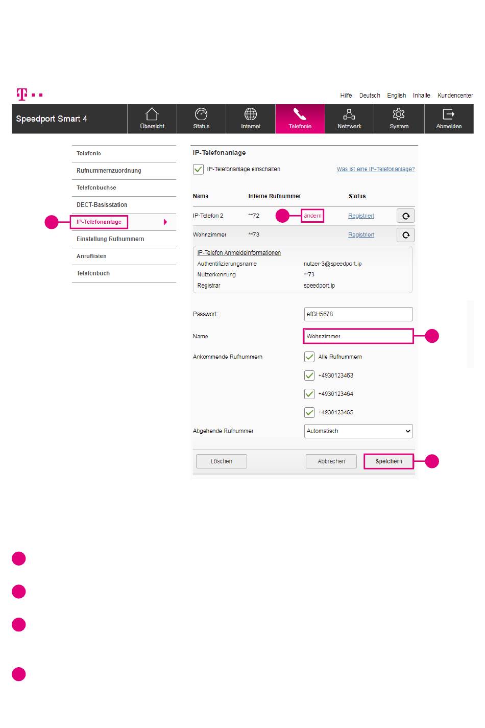Screen dimensions: 485x728
Task: Click the Abmelden logout icon
Action: [x=448, y=114]
